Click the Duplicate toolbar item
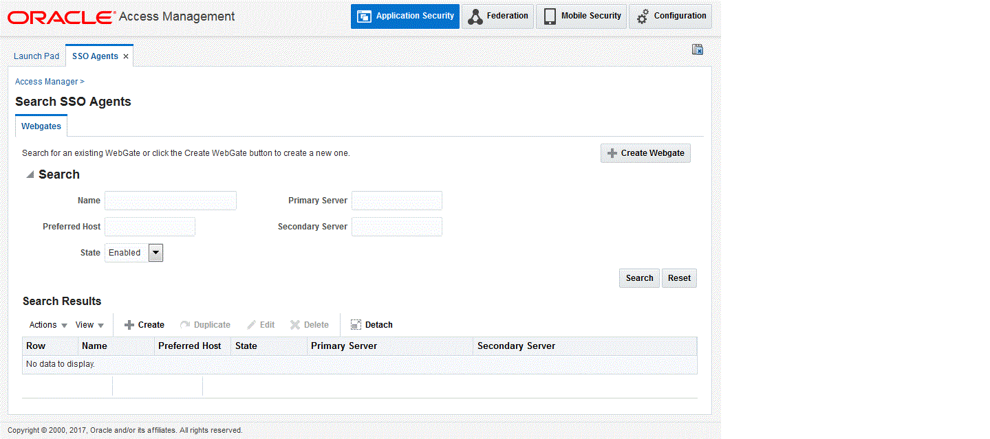 pyautogui.click(x=205, y=325)
